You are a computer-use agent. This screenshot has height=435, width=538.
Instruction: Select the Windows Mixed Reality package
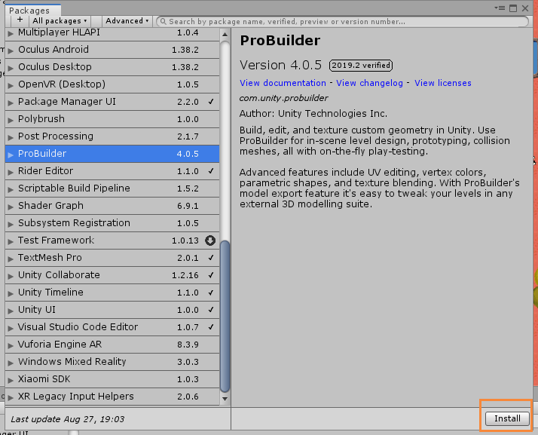pos(112,362)
